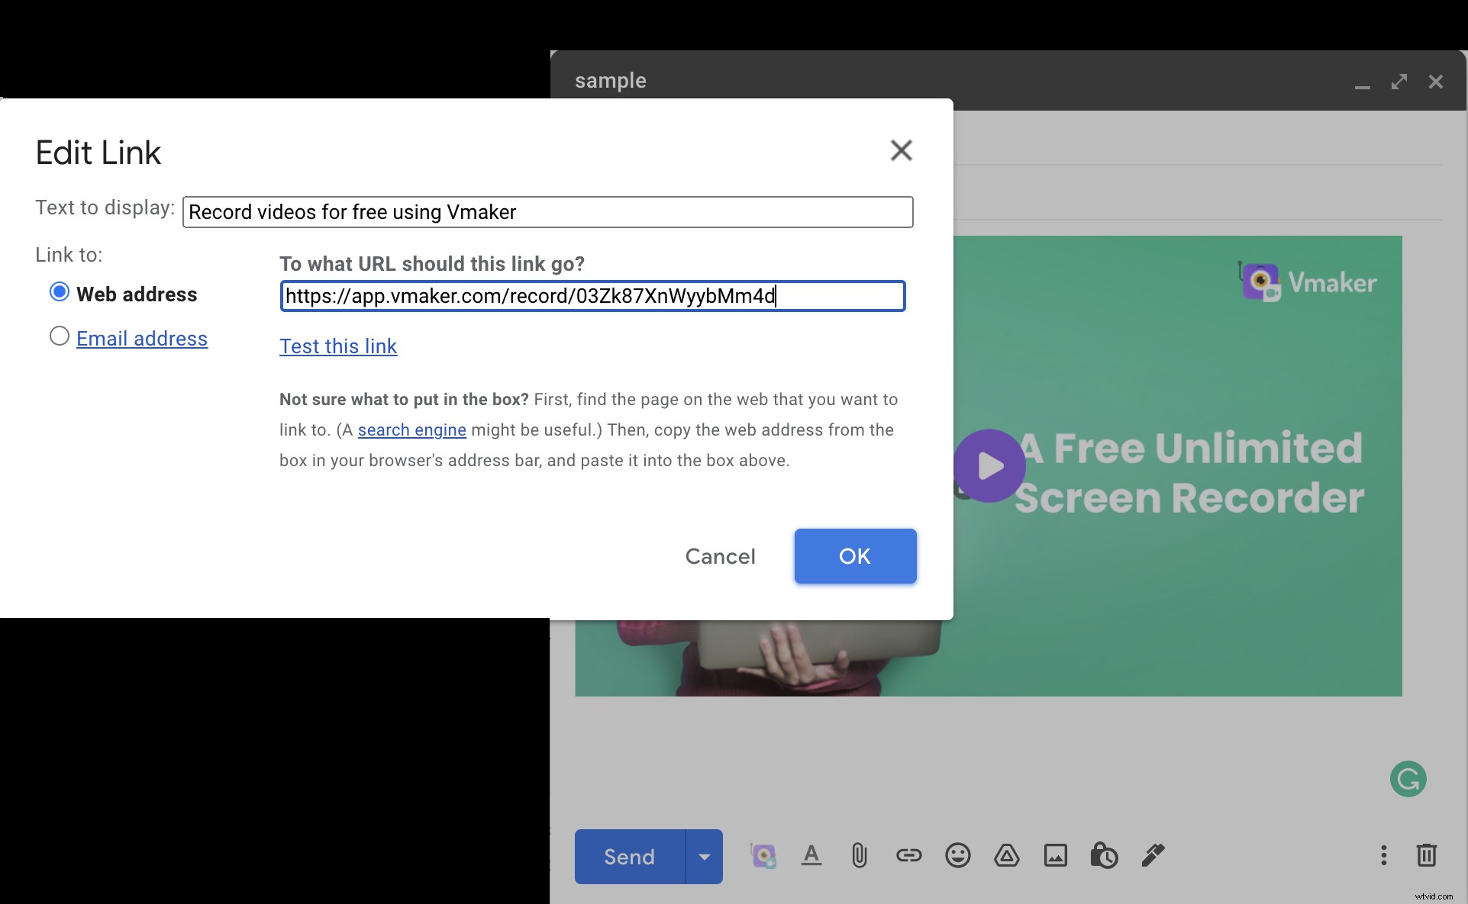This screenshot has height=904, width=1468.
Task: Insert a signature with the pen icon
Action: tap(1153, 856)
